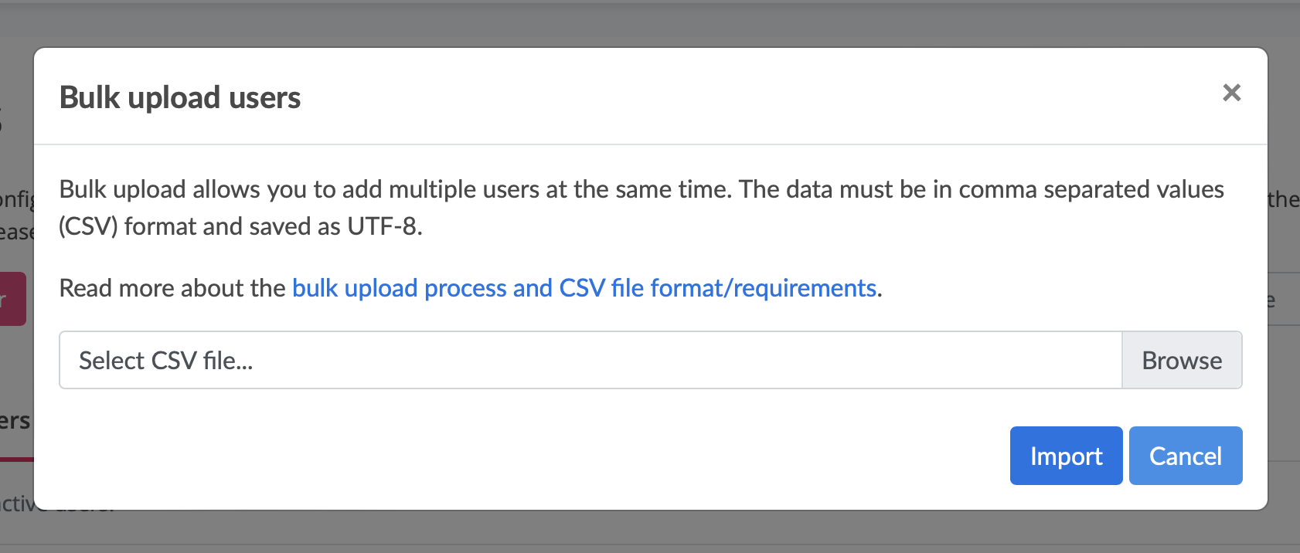Open the bulk upload process and CSV requirements link

coord(584,288)
